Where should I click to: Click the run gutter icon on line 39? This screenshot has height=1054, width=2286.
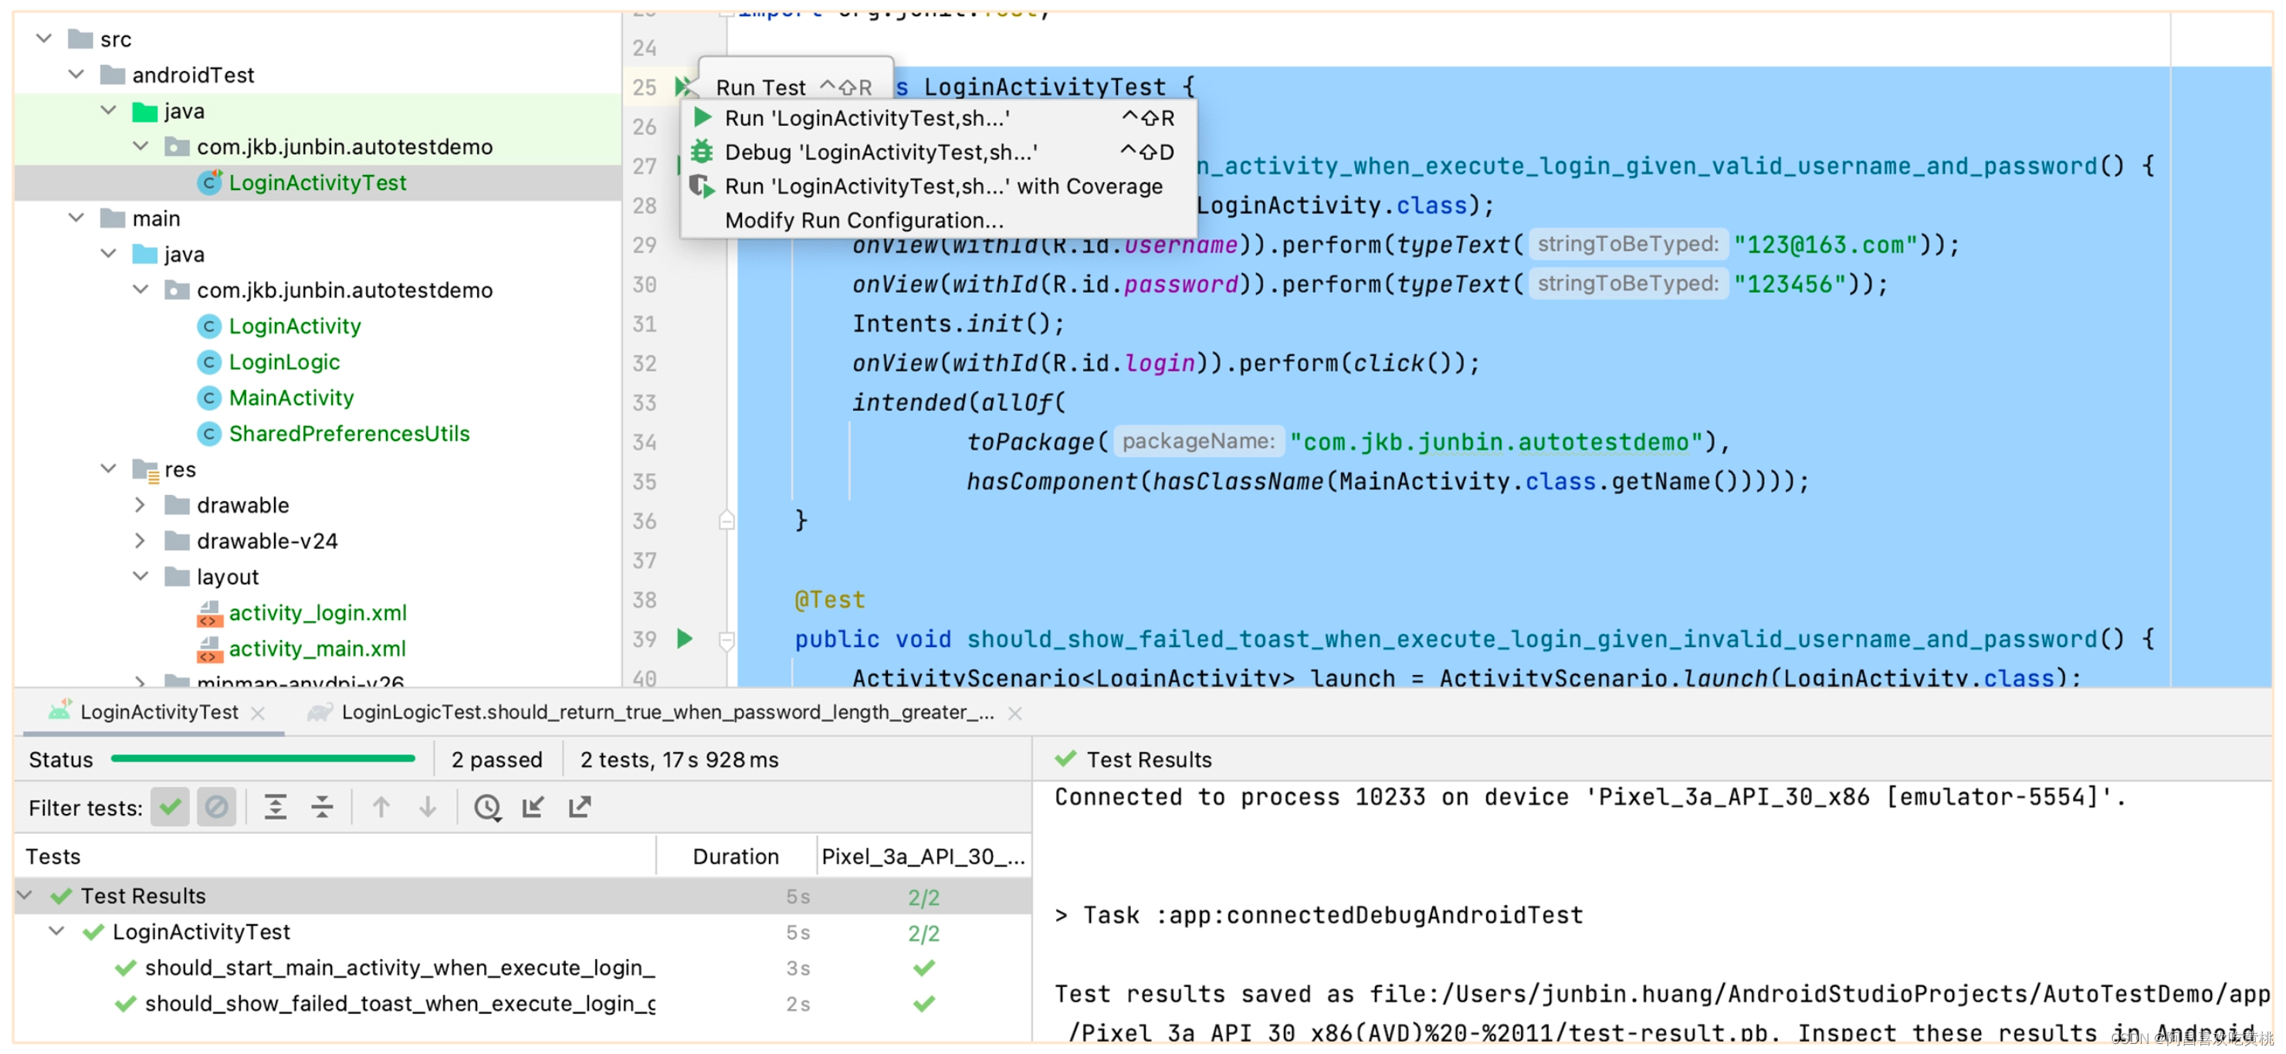coord(684,639)
